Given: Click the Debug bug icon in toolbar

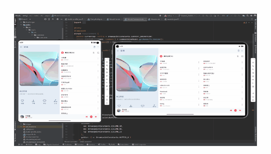Looking at the screenshot, I should pyautogui.click(x=203, y=16).
